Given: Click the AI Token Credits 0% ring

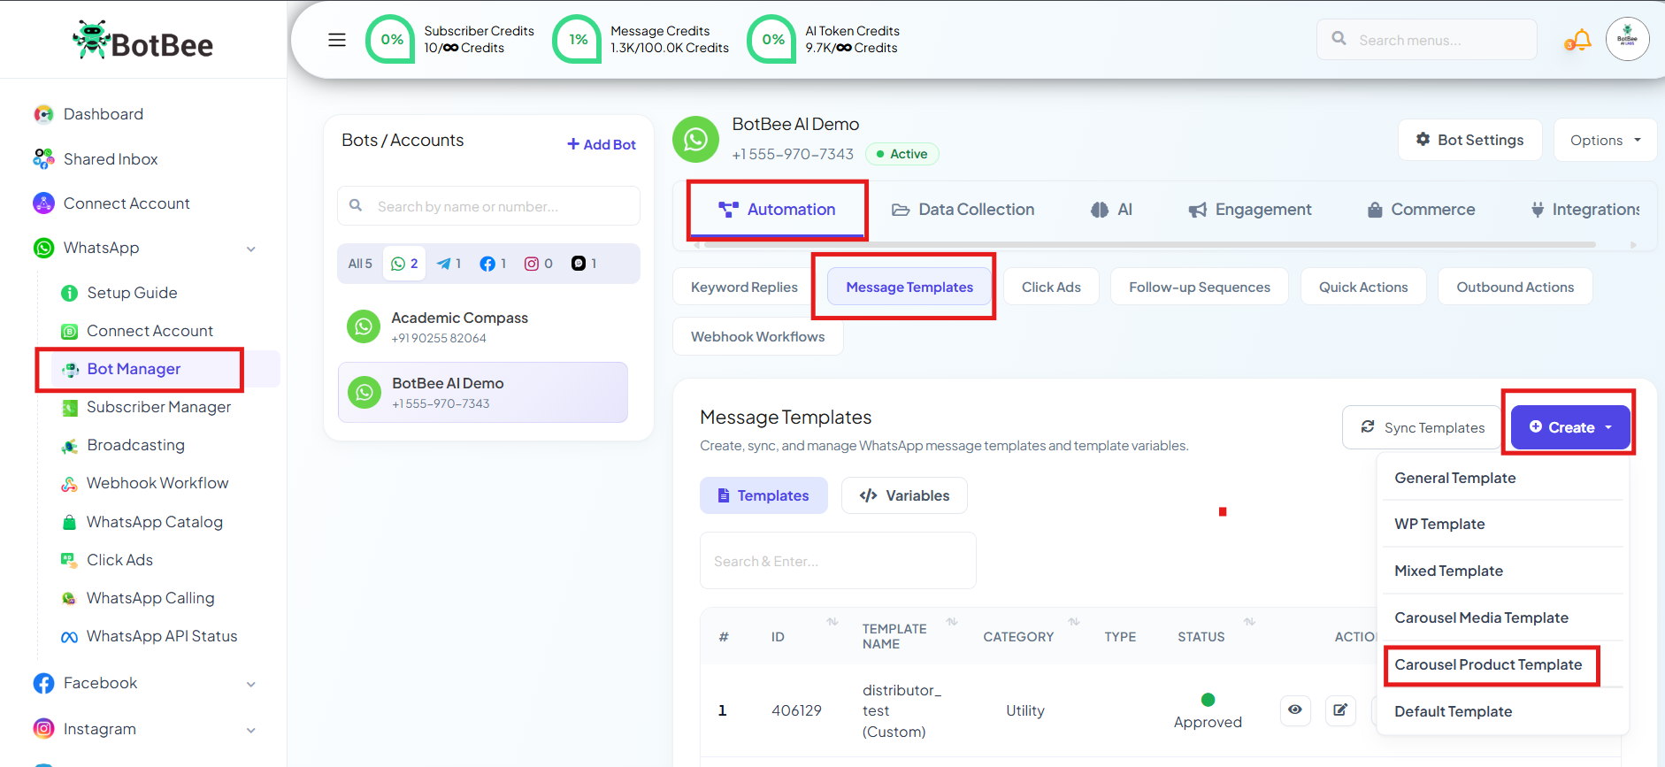Looking at the screenshot, I should tap(772, 39).
